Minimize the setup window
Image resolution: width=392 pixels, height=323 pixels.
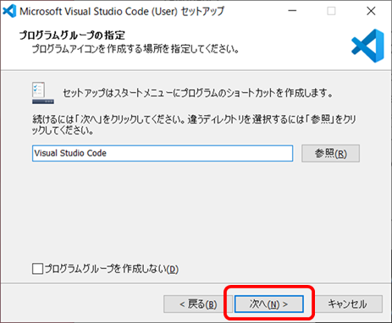coord(292,11)
